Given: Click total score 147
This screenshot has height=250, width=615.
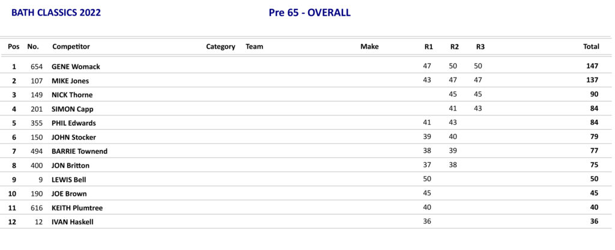Looking at the screenshot, I should point(592,67).
